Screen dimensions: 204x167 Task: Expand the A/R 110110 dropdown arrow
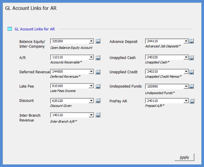click(x=91, y=58)
